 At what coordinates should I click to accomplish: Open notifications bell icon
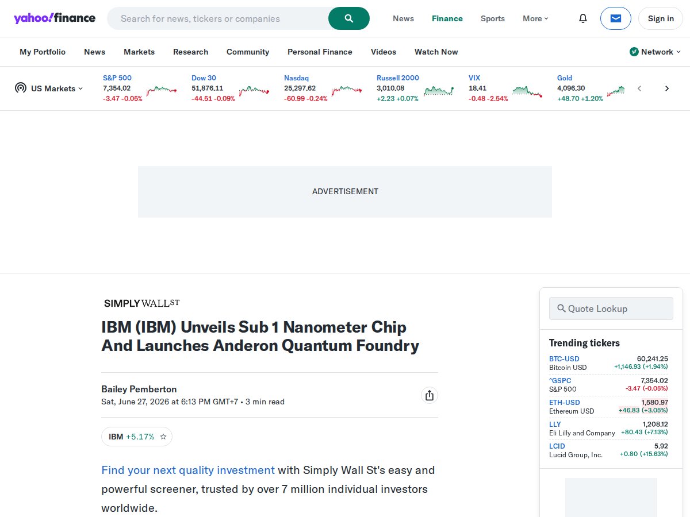583,18
